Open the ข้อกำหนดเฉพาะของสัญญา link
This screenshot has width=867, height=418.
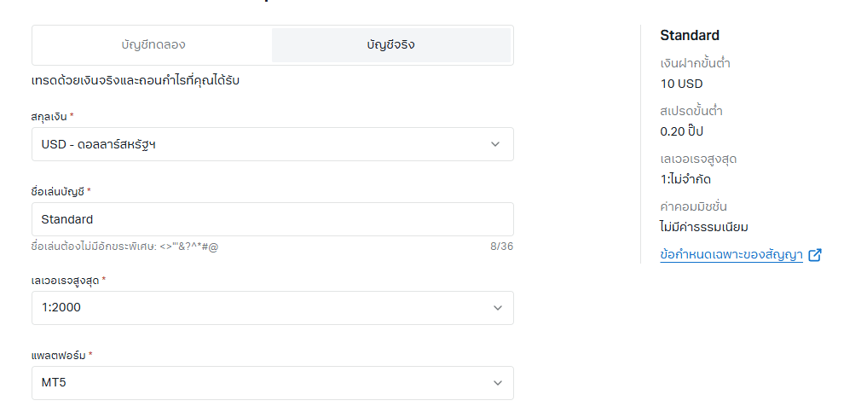point(731,254)
